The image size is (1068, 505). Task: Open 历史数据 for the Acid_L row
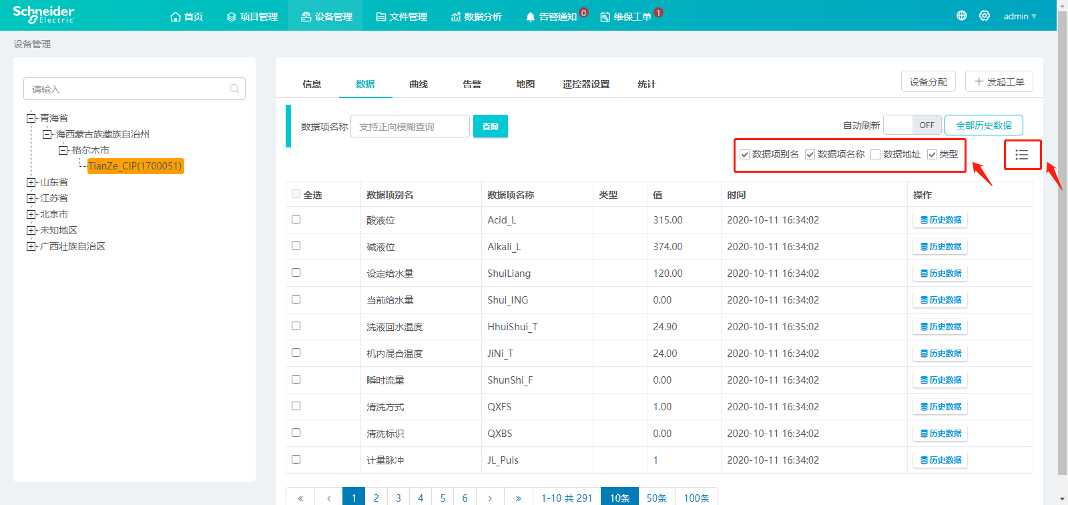point(941,219)
